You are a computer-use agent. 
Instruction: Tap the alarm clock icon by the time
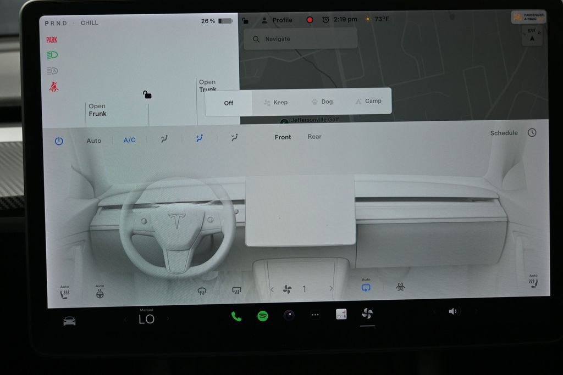325,19
